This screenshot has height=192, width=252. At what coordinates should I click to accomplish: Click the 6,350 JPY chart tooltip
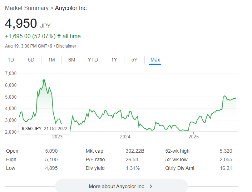click(44, 128)
